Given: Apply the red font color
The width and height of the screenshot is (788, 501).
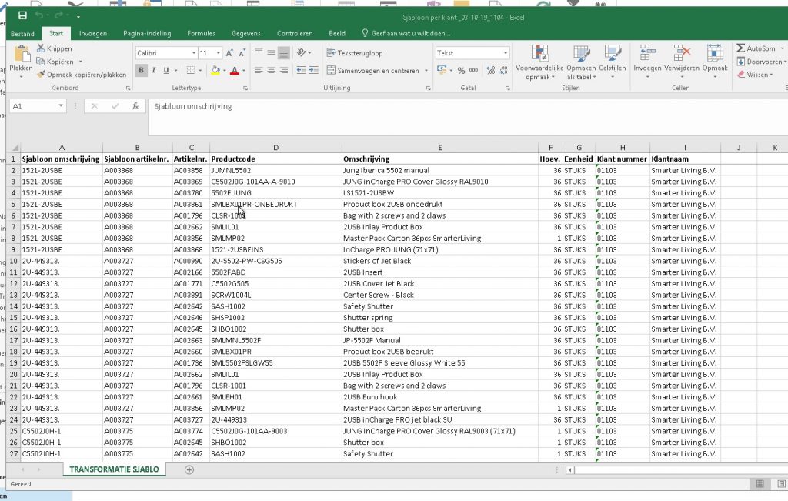Looking at the screenshot, I should (x=234, y=70).
